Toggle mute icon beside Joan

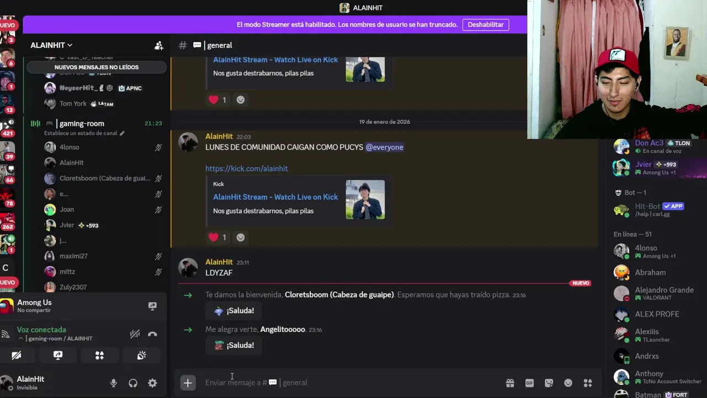click(x=158, y=210)
